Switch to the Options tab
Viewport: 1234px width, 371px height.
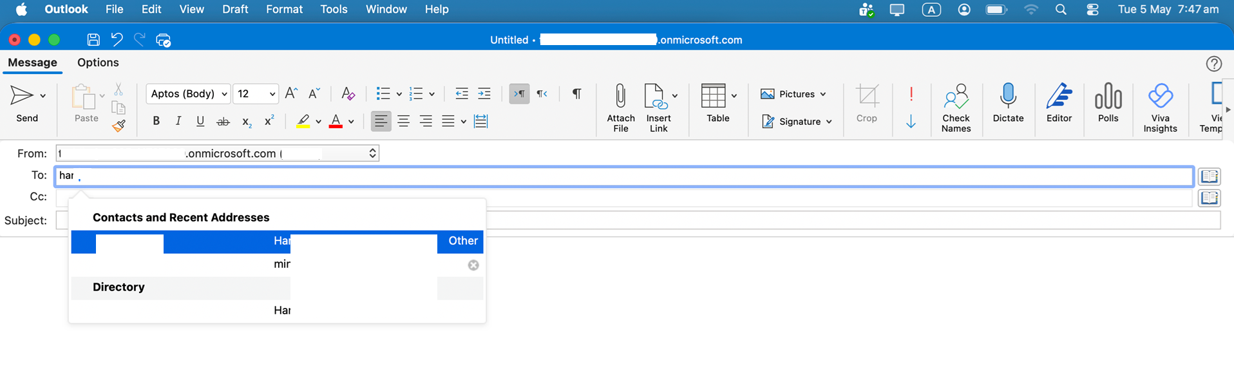[98, 62]
